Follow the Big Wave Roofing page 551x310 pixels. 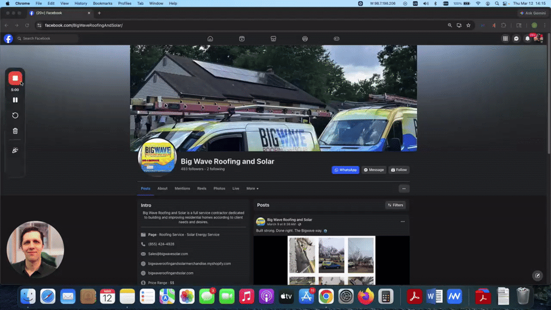399,170
